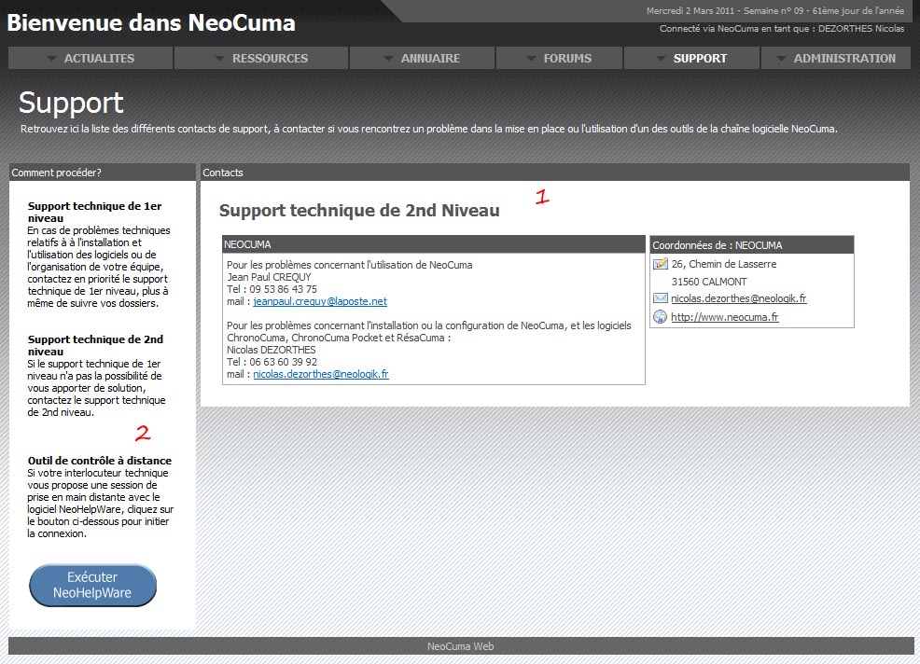The height and width of the screenshot is (664, 920).
Task: Click phone number 06 63 60 39 92
Action: [x=283, y=362]
